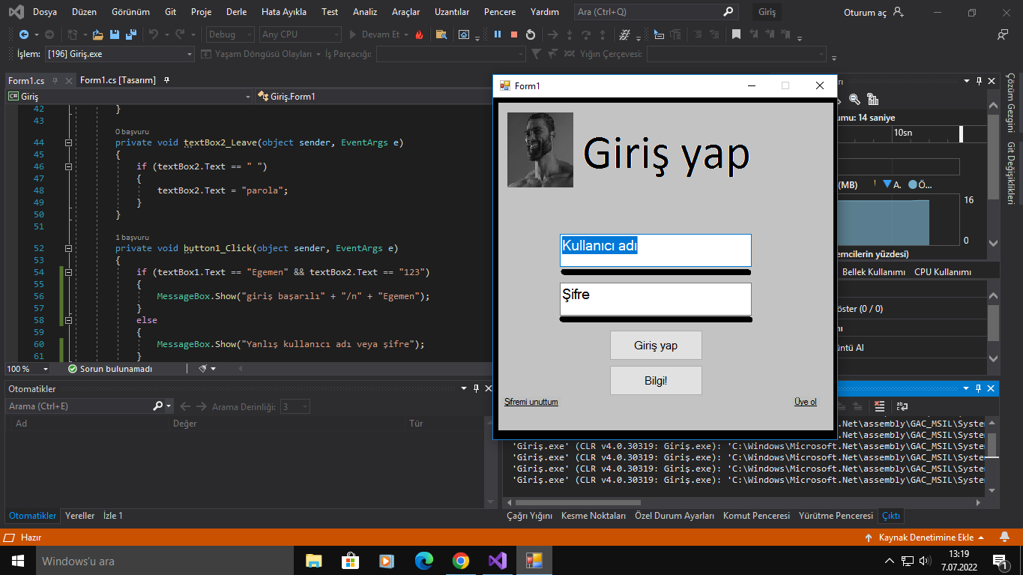
Task: Click the Şifre password text box
Action: click(656, 298)
